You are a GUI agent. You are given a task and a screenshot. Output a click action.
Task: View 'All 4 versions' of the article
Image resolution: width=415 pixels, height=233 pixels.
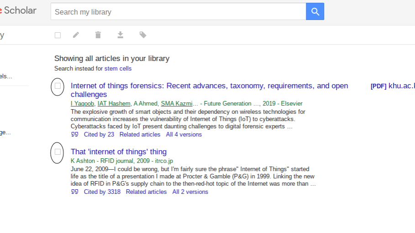(x=184, y=135)
